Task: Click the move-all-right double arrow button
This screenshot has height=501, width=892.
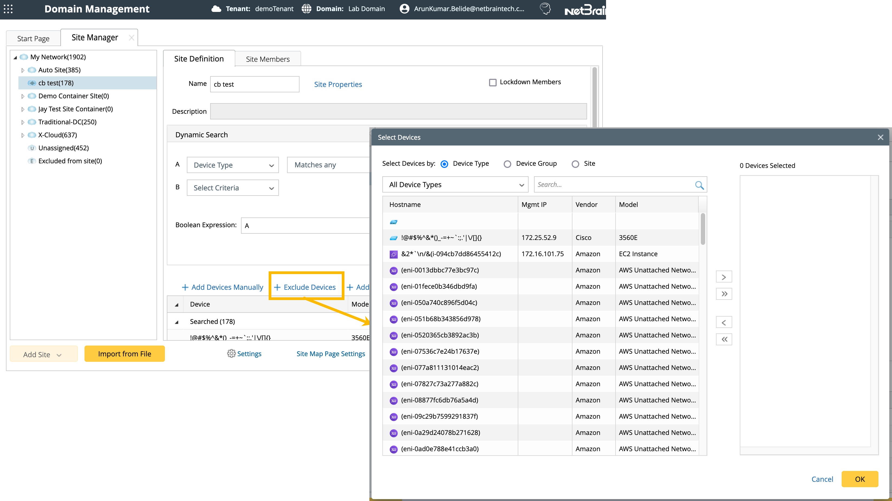Action: coord(724,294)
